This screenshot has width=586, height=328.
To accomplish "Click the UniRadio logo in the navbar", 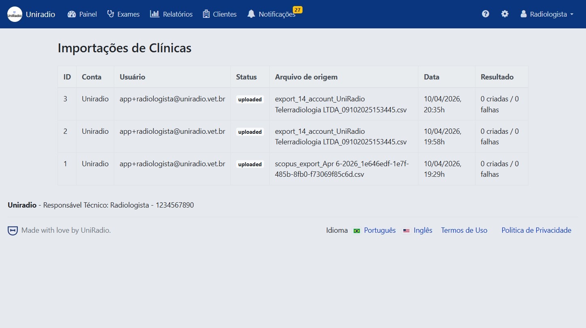I will pos(15,14).
